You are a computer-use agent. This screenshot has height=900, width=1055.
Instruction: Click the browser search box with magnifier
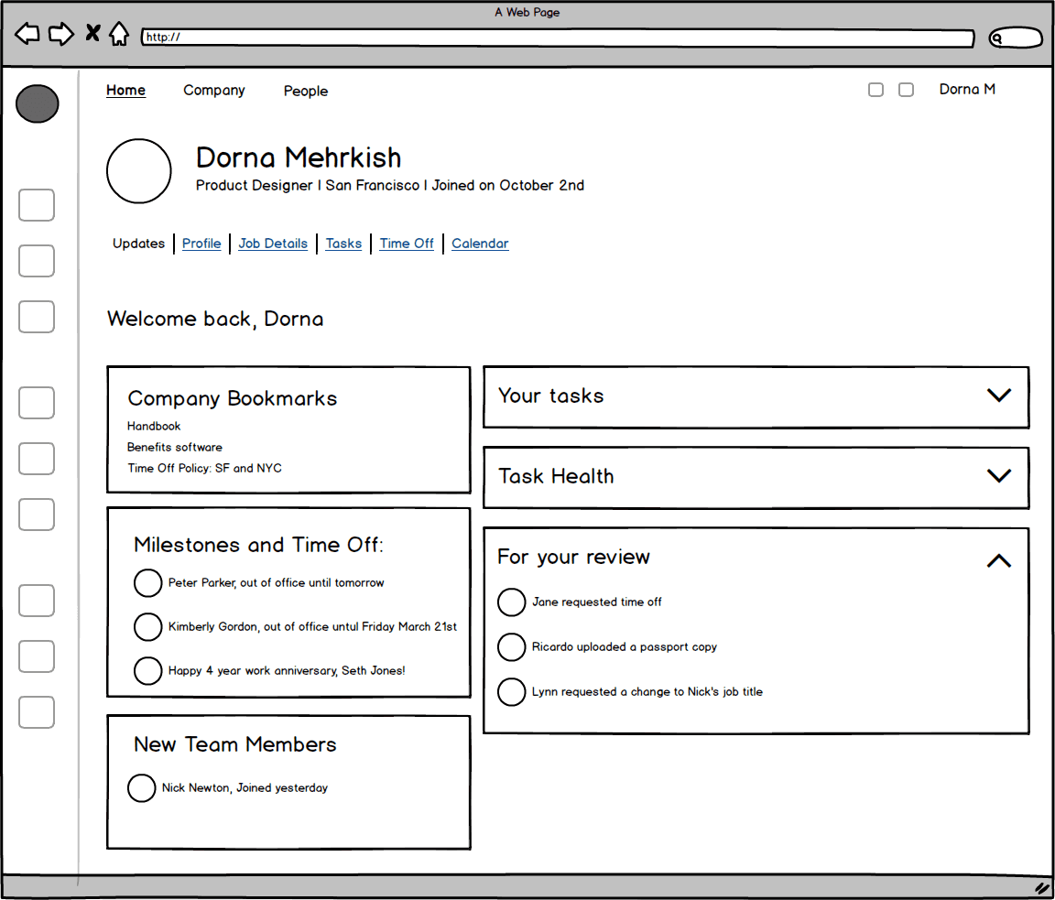coord(1016,38)
